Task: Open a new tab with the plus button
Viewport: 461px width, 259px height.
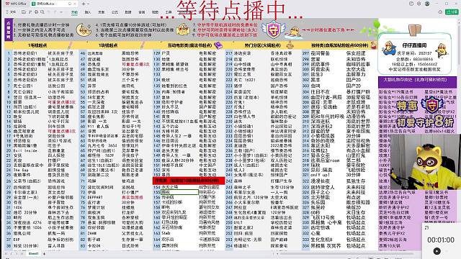Action: [84, 4]
